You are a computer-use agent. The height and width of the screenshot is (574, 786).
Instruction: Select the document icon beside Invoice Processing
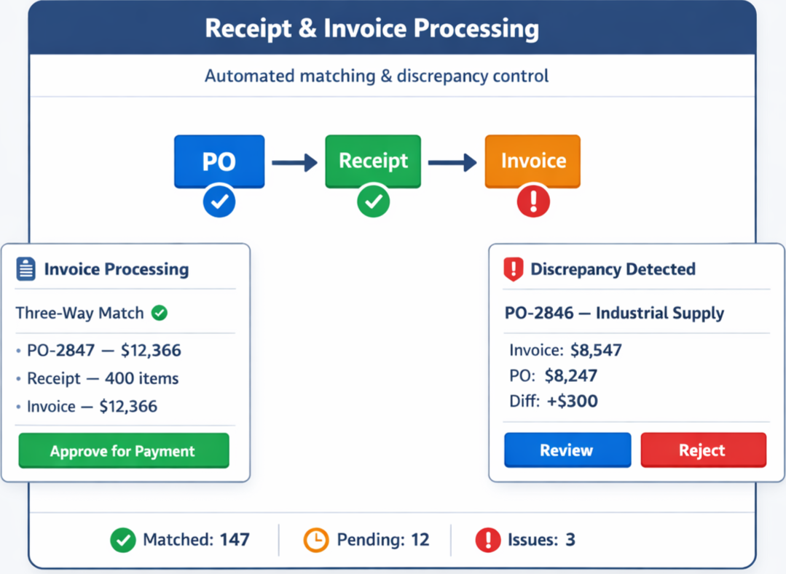pos(27,268)
